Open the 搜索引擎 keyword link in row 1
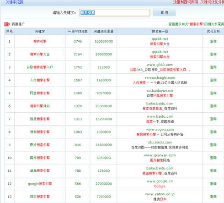Screen dimensions: 224x203 pos(40,41)
